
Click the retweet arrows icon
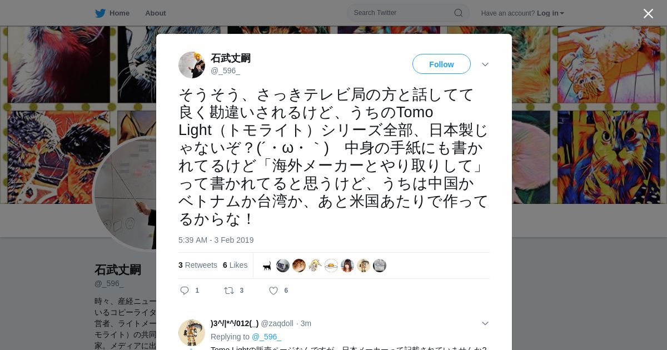click(229, 291)
